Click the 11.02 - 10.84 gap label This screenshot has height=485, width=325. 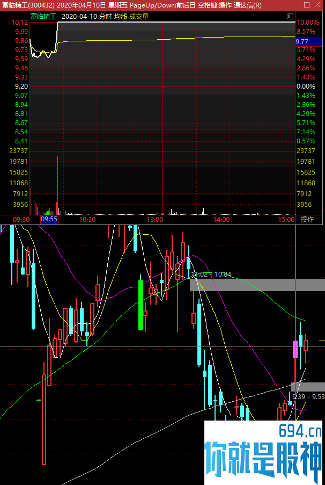point(211,274)
